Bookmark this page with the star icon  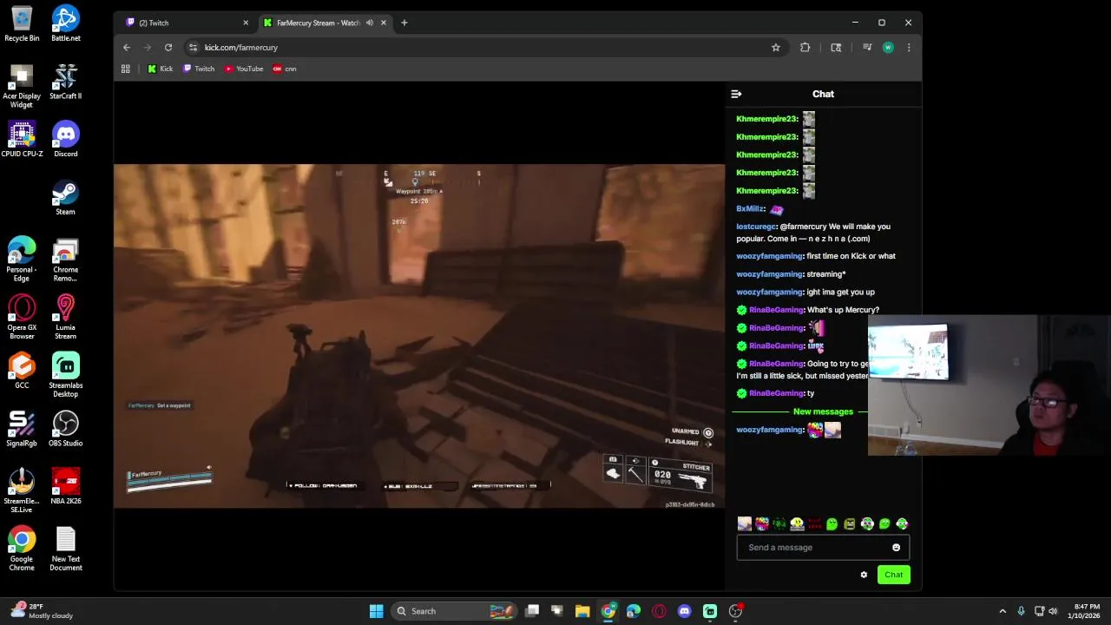point(776,48)
